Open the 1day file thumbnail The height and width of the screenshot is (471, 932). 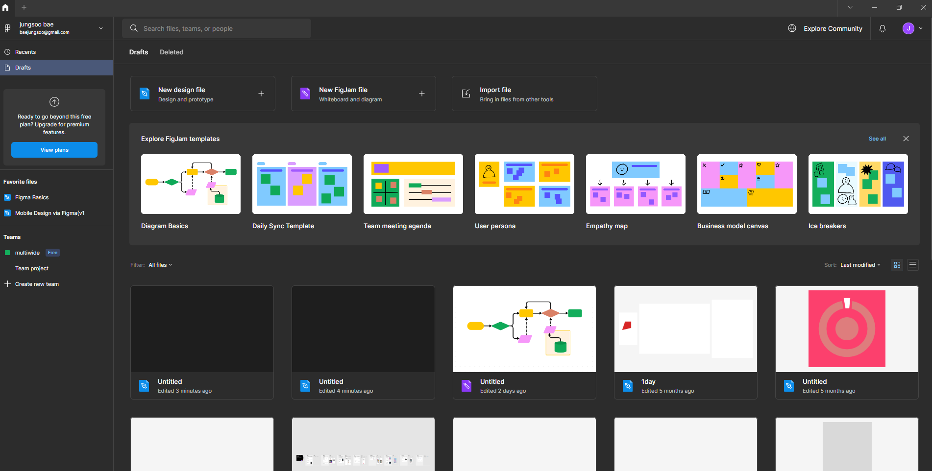click(686, 329)
